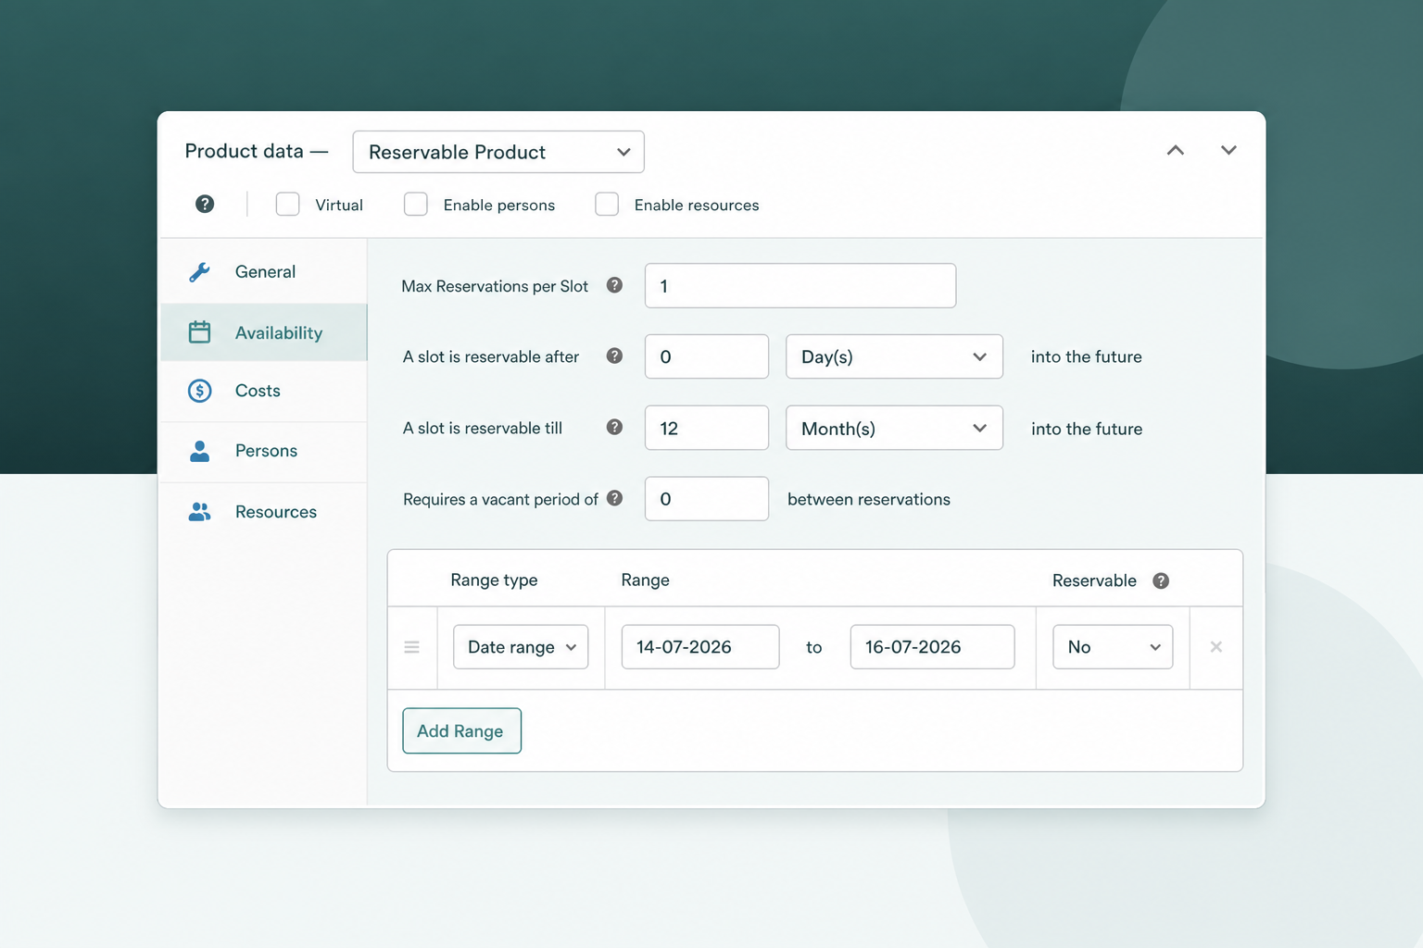The image size is (1423, 948).
Task: Click help icon for vacant period
Action: tap(614, 498)
